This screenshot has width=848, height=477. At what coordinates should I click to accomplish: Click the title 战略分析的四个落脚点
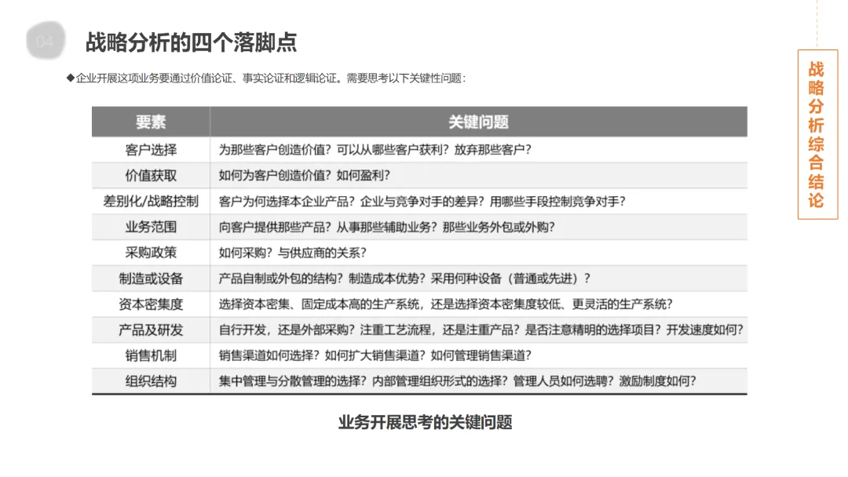point(192,42)
